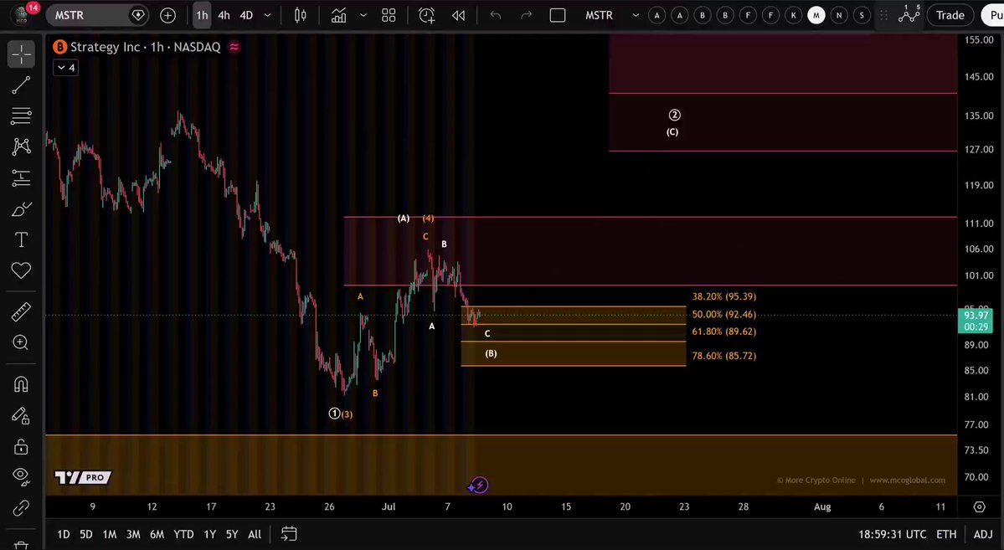This screenshot has height=550, width=1004.
Task: Redo the last chart action
Action: click(527, 15)
